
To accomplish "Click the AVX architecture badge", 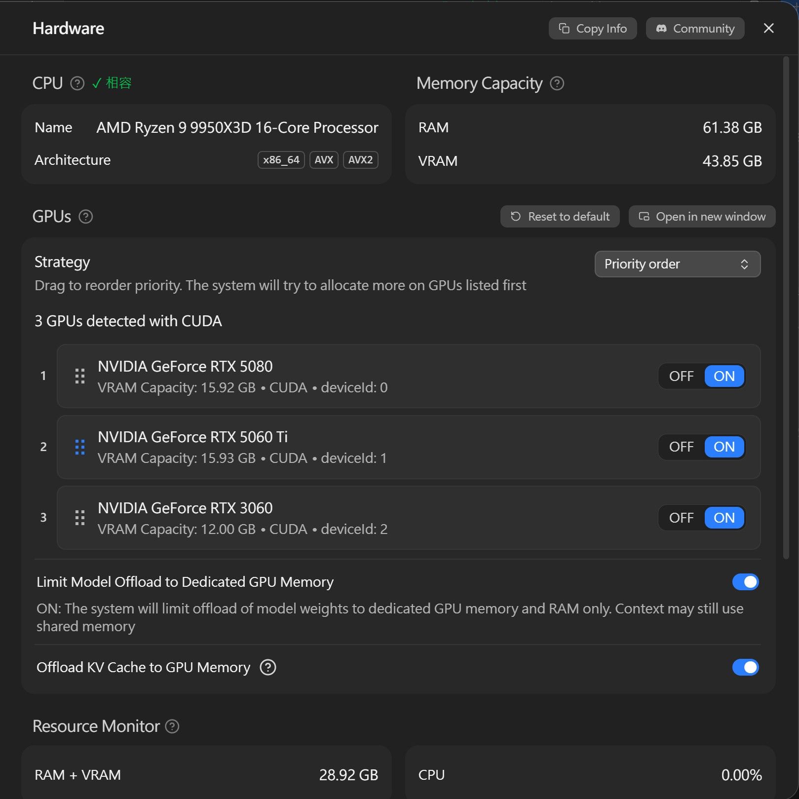I will [324, 160].
